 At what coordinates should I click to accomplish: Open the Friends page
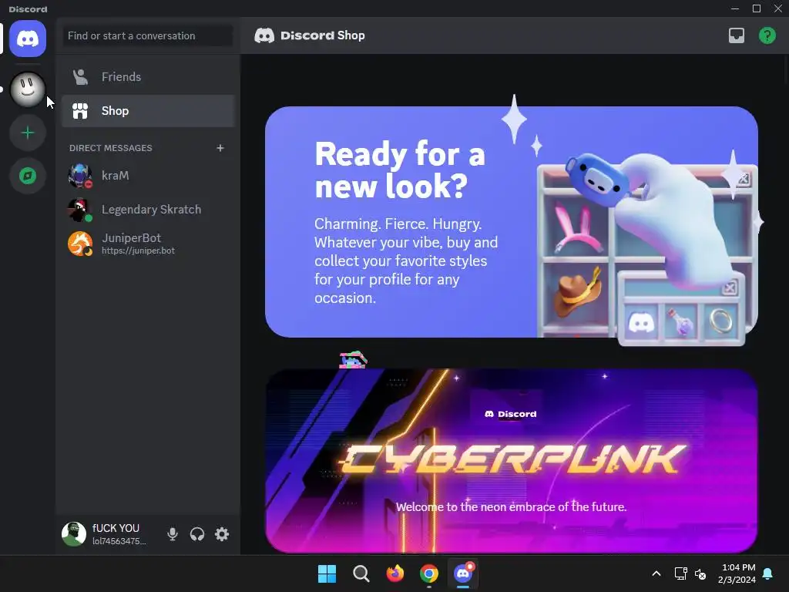pos(148,77)
